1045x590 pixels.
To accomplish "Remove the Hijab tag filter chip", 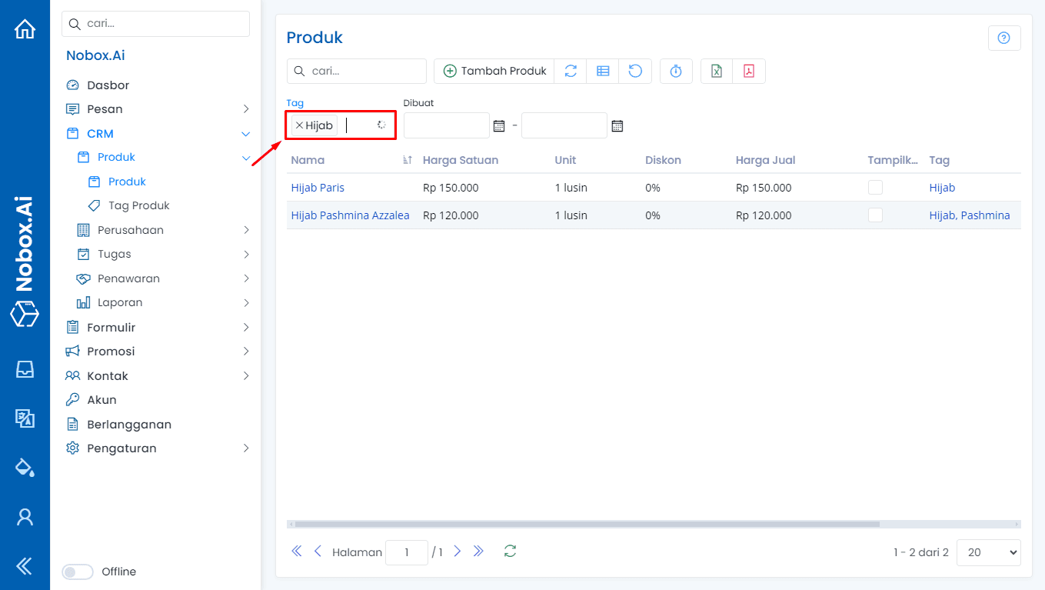I will point(299,125).
